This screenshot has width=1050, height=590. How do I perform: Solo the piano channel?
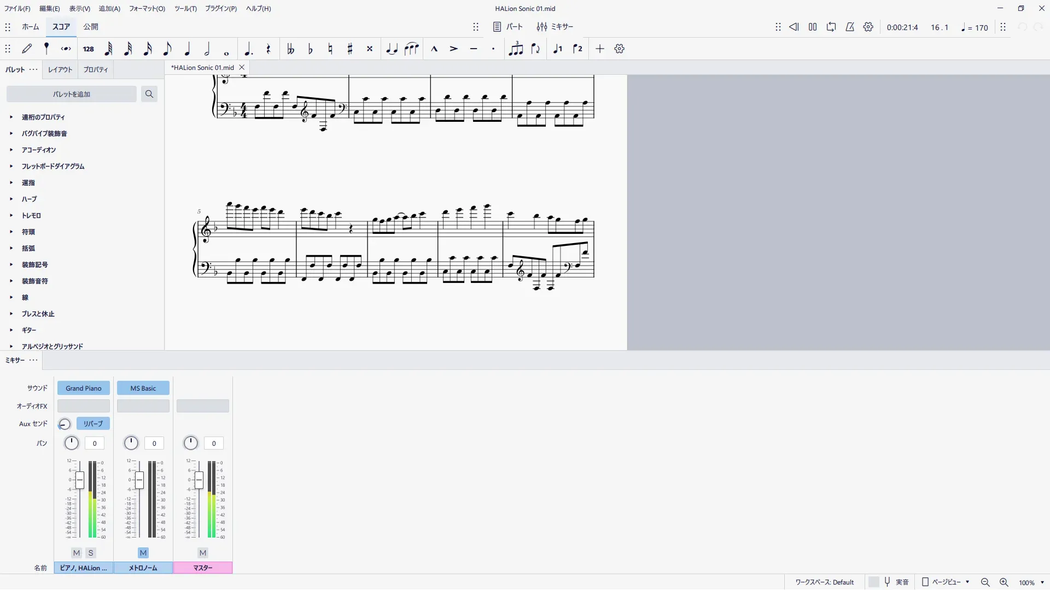(91, 553)
